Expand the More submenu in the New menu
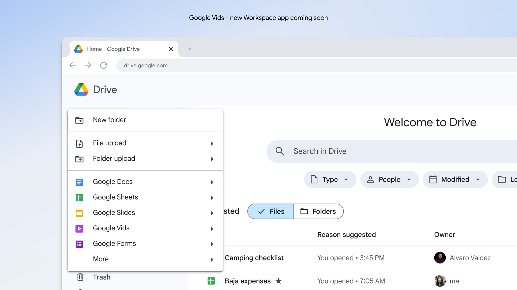Screen dimensions: 517x290 (x=101, y=259)
